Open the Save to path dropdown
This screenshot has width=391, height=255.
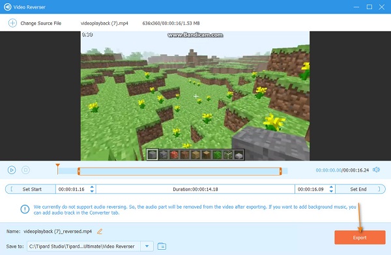point(147,247)
